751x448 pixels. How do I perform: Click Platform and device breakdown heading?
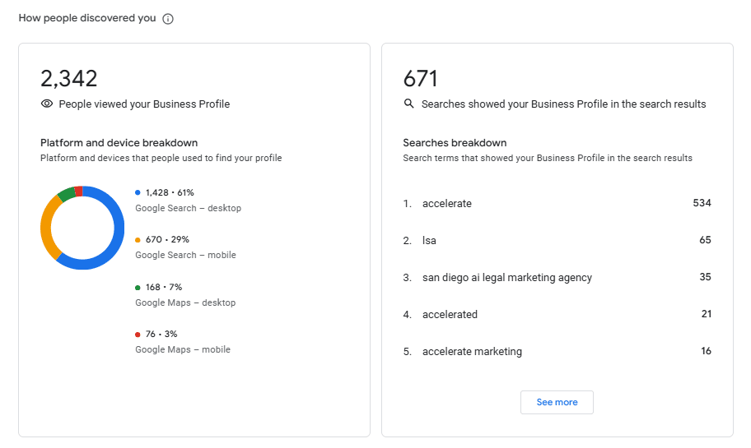(119, 142)
